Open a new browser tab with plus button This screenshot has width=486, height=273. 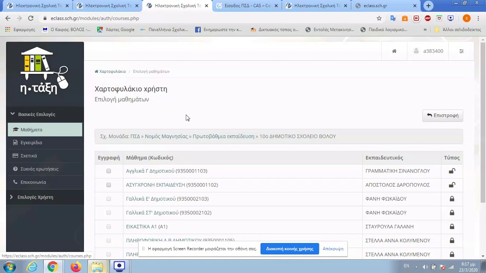point(428,6)
